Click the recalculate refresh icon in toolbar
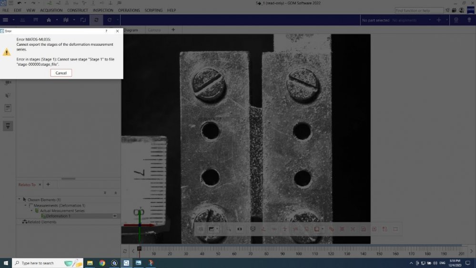 coord(97,20)
